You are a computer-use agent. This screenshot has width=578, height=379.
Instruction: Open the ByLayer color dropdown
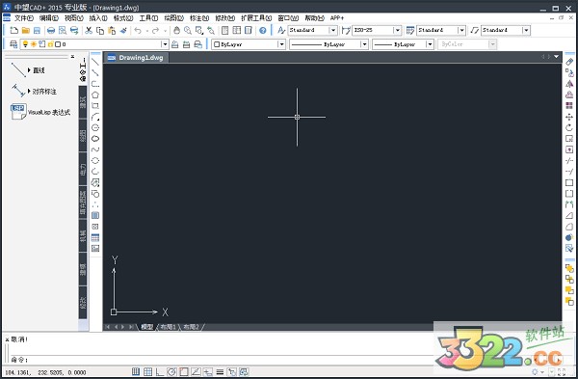(x=281, y=44)
